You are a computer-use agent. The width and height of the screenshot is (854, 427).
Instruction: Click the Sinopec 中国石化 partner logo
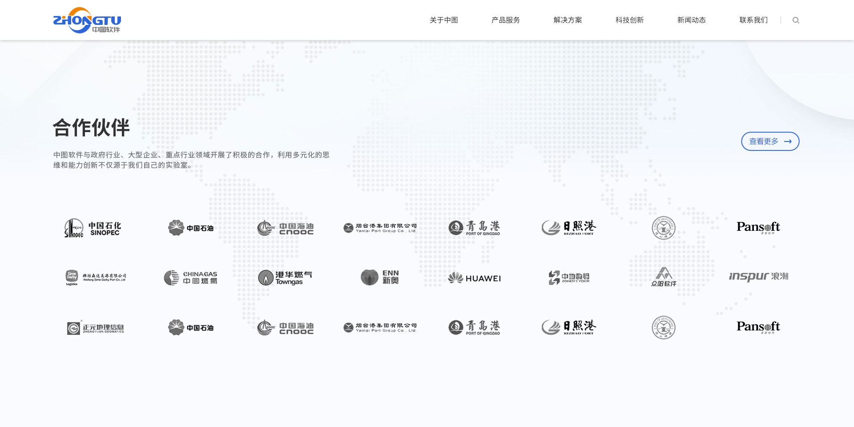93,228
